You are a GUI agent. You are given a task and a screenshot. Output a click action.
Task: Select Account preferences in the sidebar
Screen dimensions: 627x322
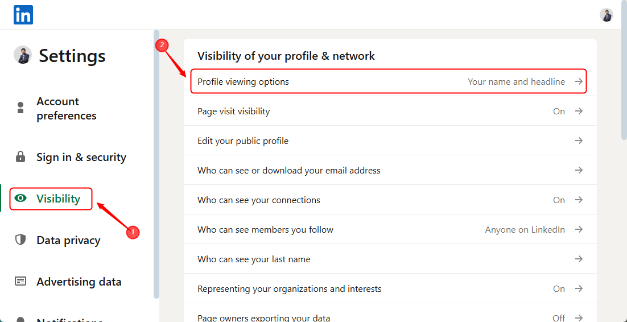point(67,109)
